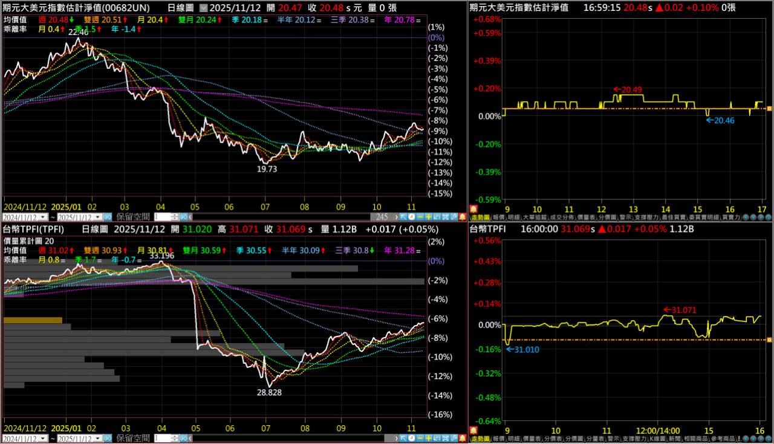Open the 警示 tab in the 00682UN intraday panel
The width and height of the screenshot is (774, 444).
pos(625,217)
